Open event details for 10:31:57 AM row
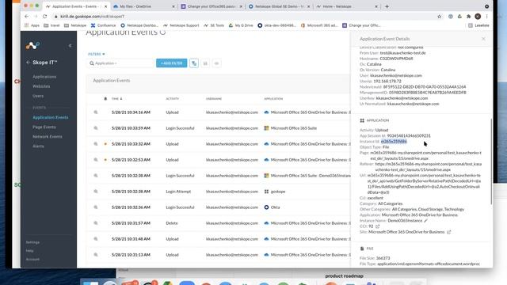This screenshot has width=507, height=285. pos(96,223)
